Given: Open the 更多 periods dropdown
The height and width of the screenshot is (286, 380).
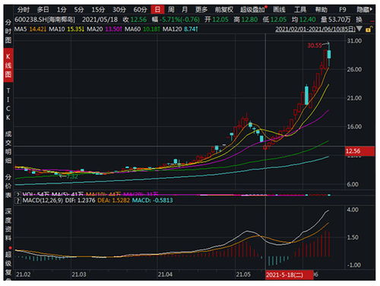Looking at the screenshot, I should (201, 10).
